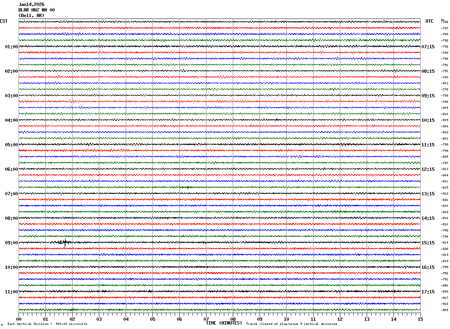Select minute tick 01 on the time axis
The height and width of the screenshot is (329, 450).
(x=45, y=319)
